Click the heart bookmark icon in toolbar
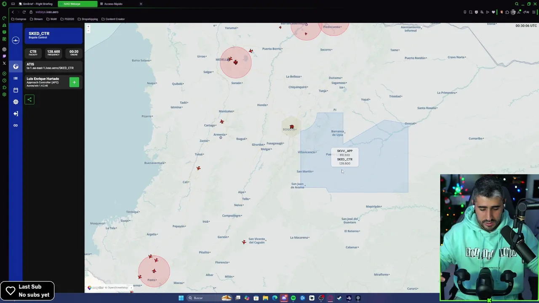The image size is (539, 303). click(x=494, y=12)
